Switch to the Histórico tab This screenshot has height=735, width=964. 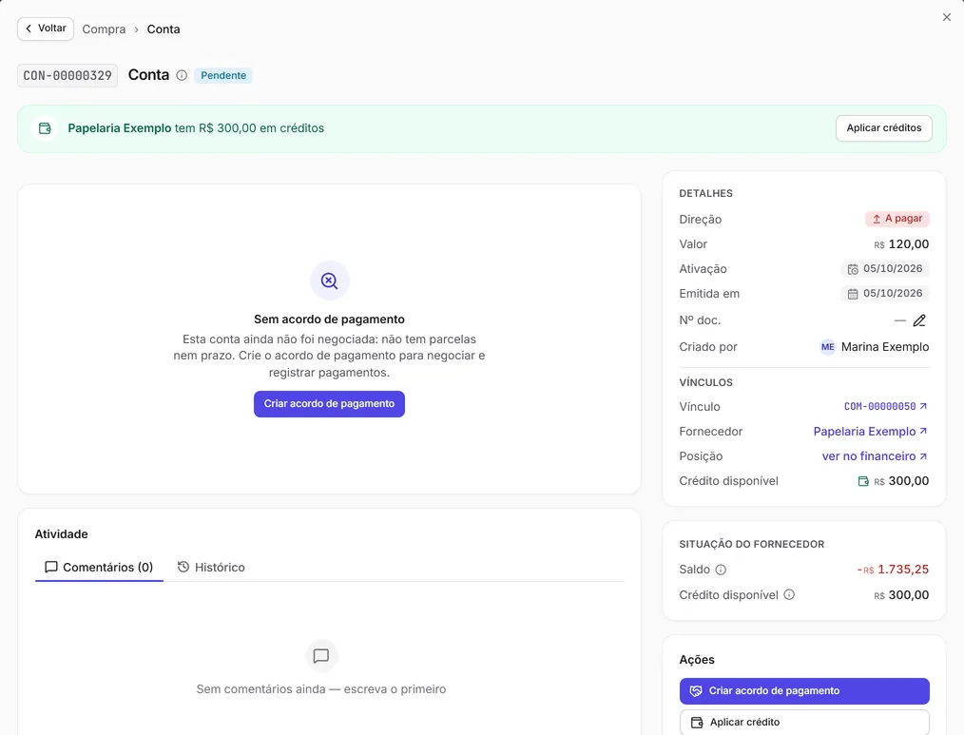click(x=211, y=567)
